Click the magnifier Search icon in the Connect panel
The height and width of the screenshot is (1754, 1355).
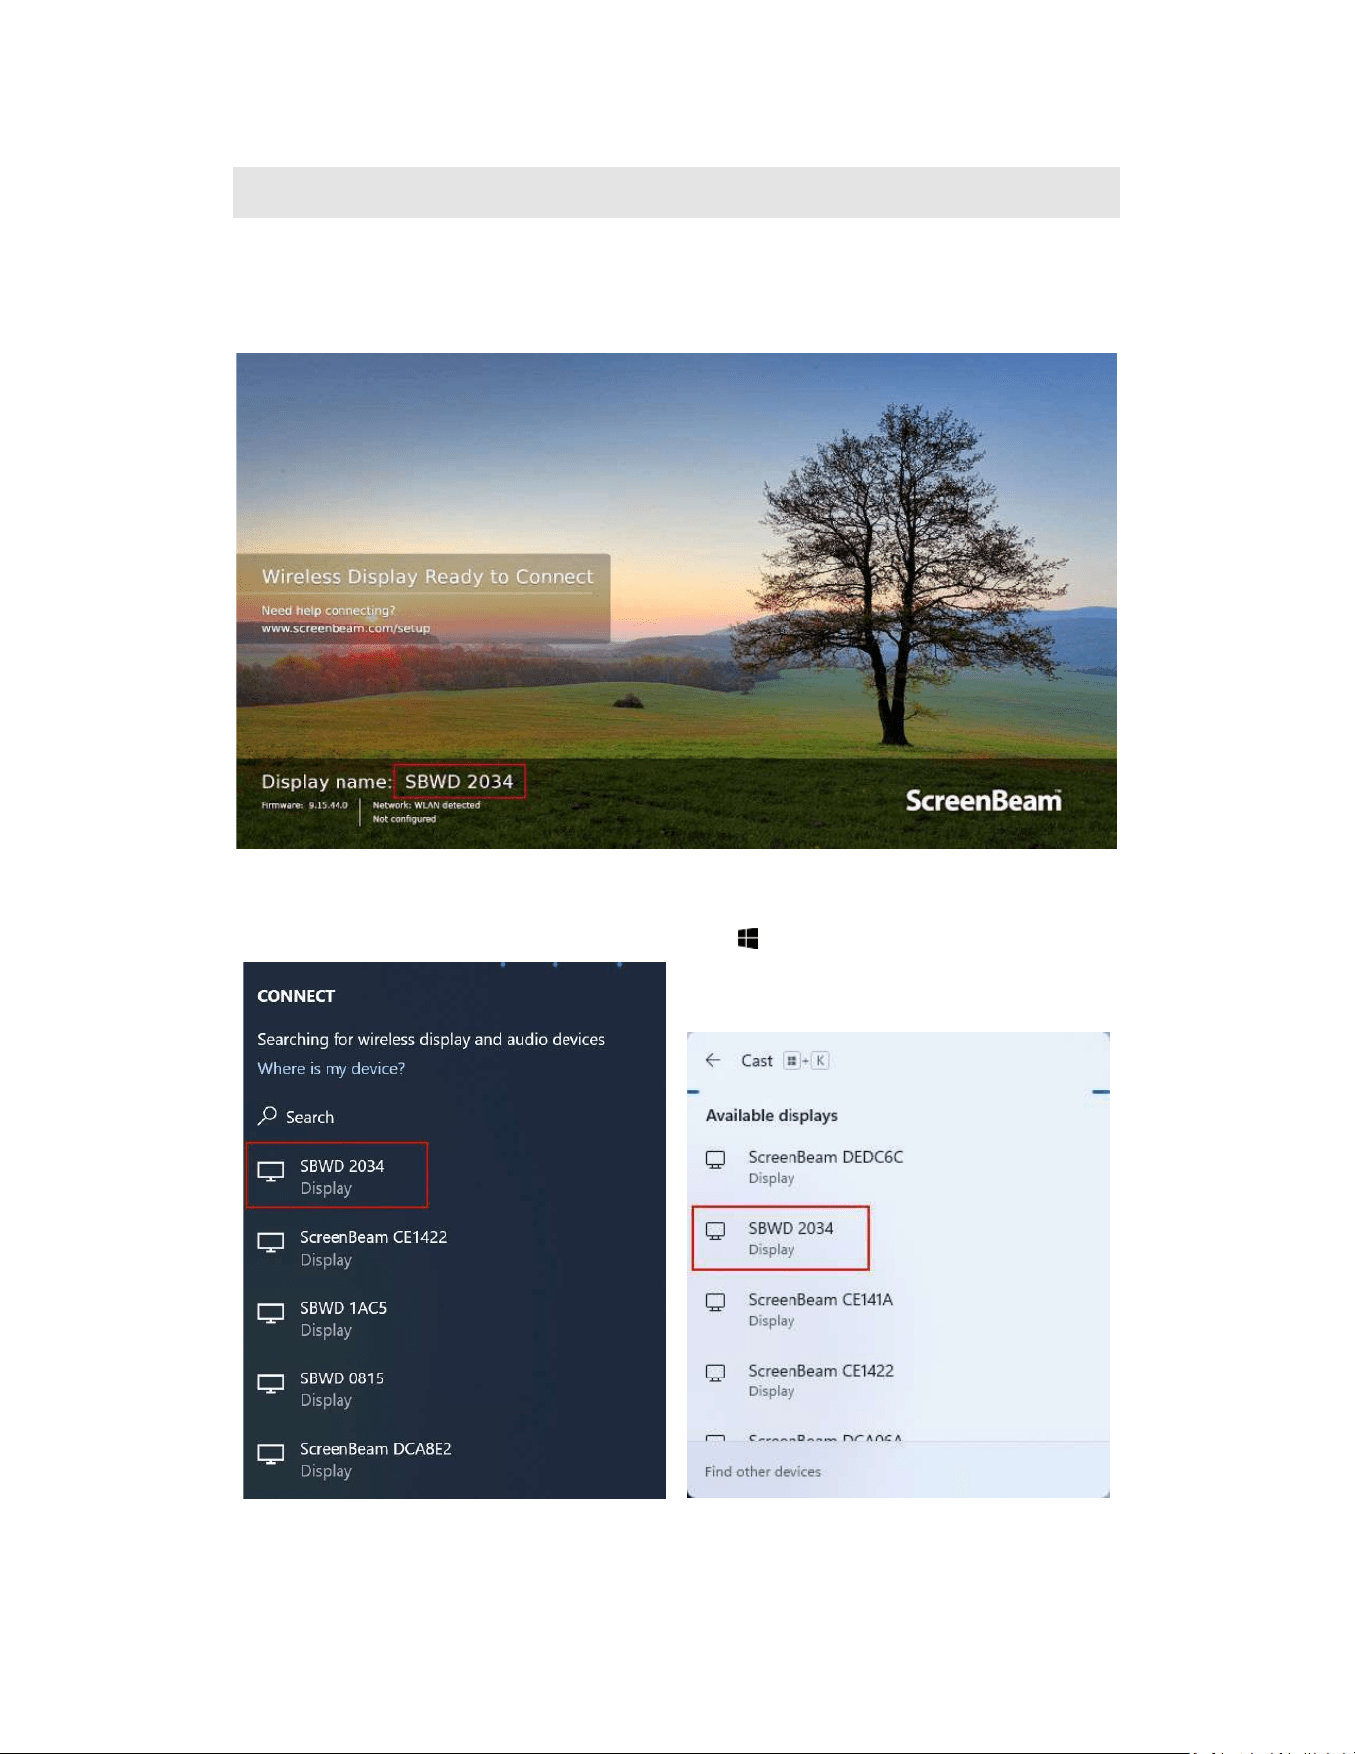(268, 1116)
